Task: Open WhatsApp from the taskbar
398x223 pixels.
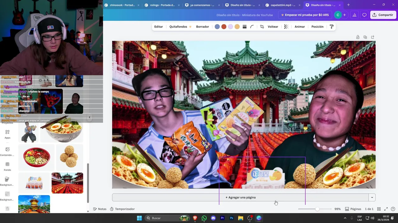Action: tap(204, 218)
